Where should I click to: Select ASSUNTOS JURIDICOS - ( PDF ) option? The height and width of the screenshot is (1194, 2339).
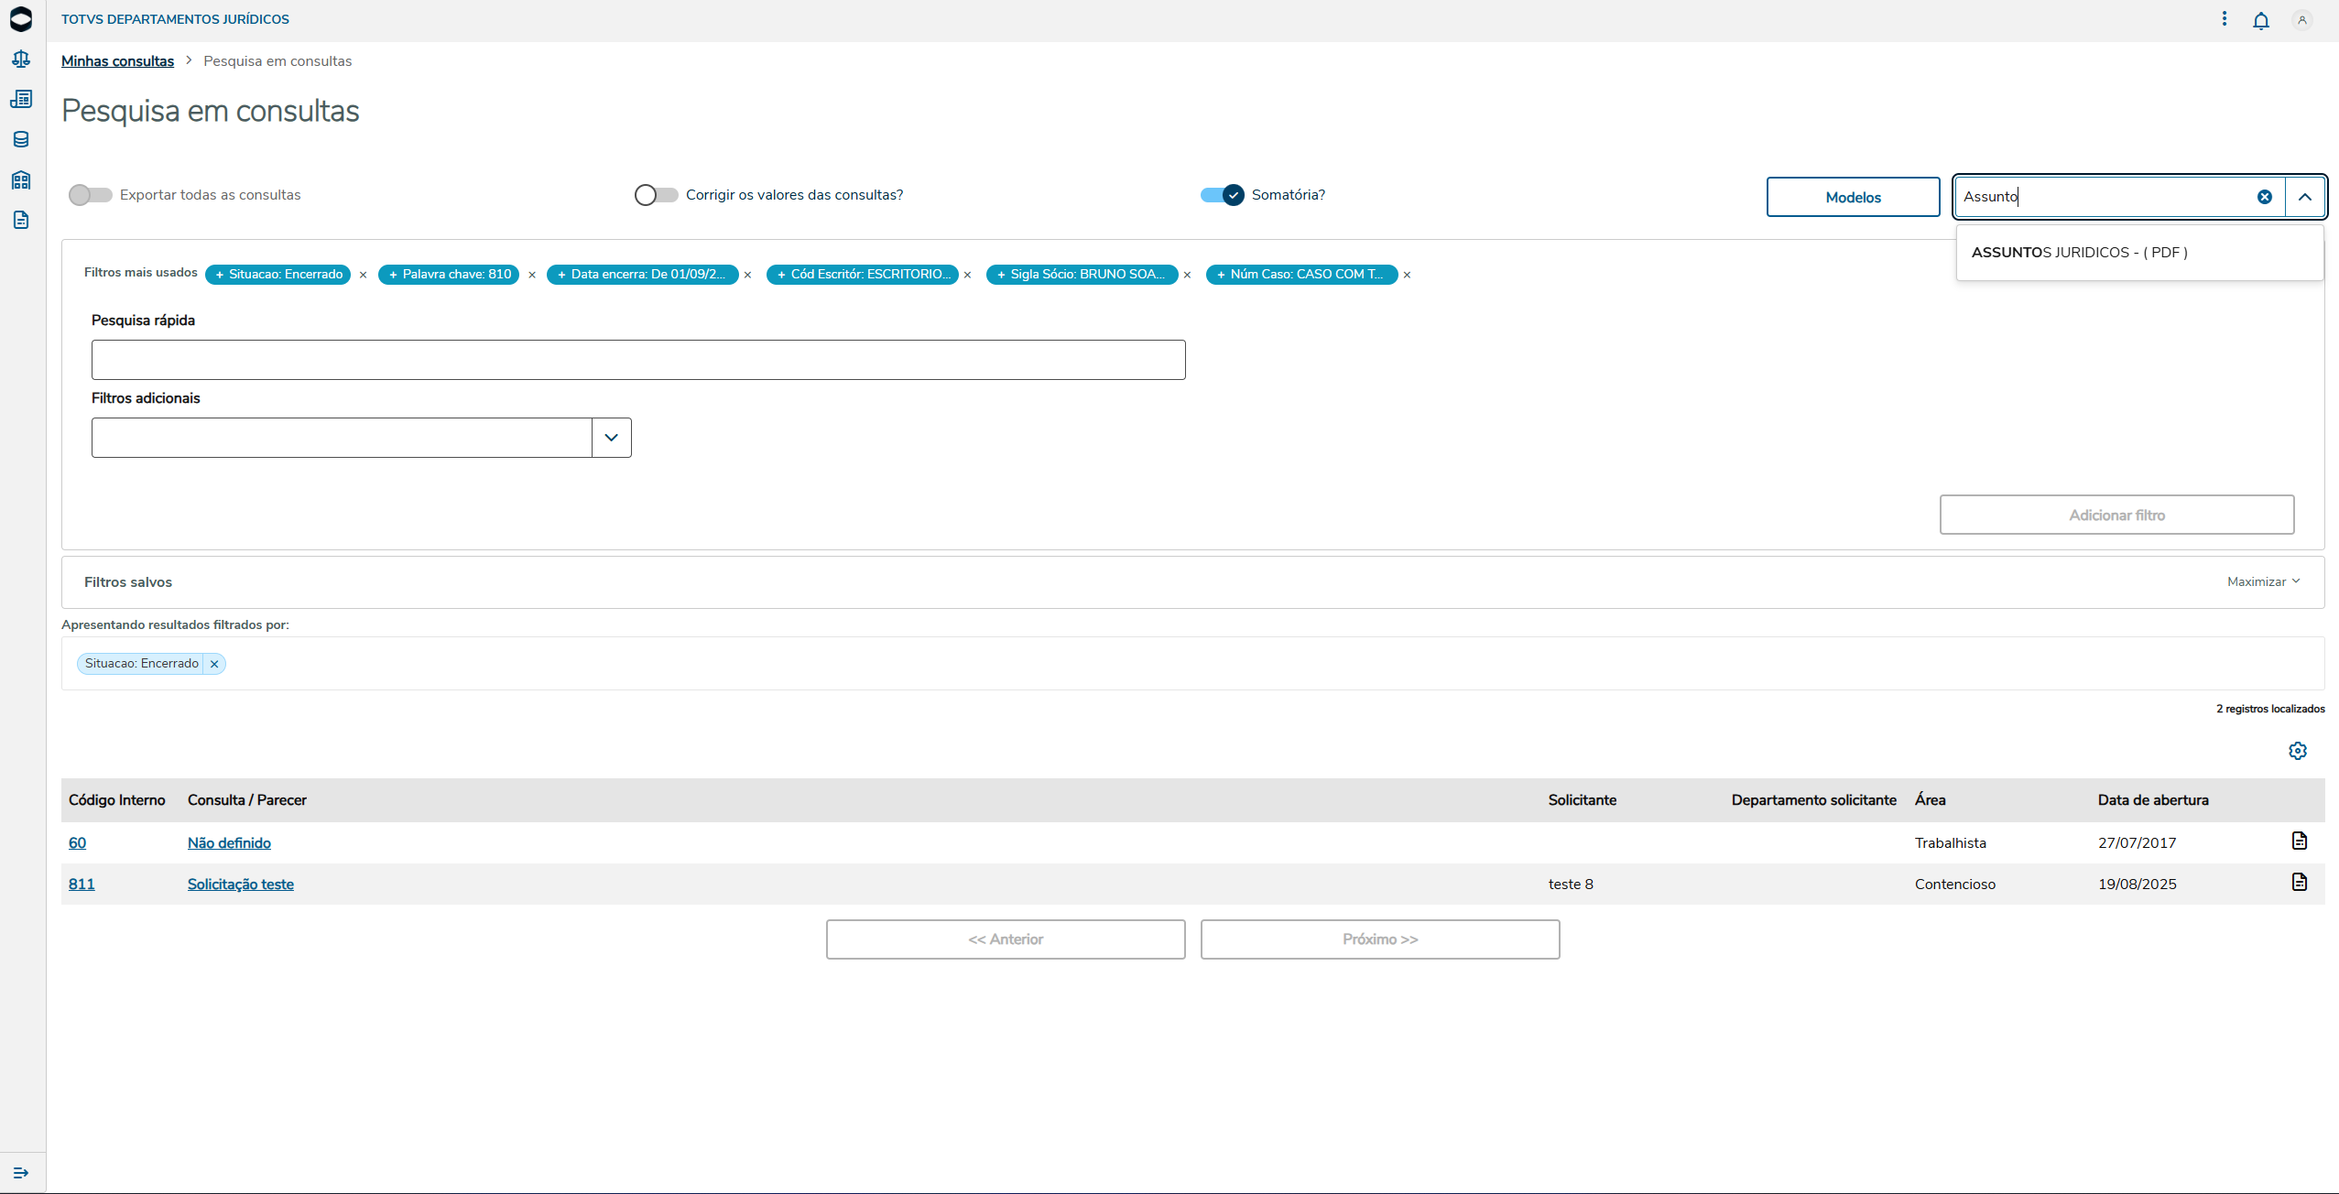2079,253
